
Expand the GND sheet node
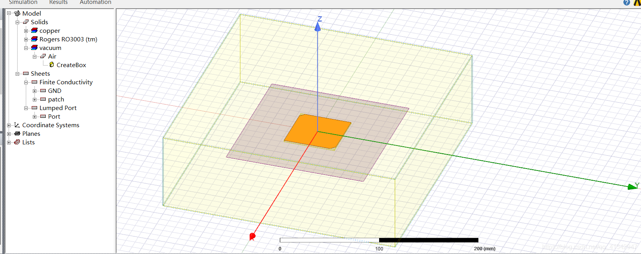click(35, 91)
